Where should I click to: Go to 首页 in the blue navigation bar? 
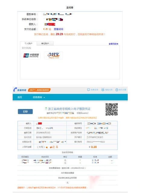coord(20,97)
